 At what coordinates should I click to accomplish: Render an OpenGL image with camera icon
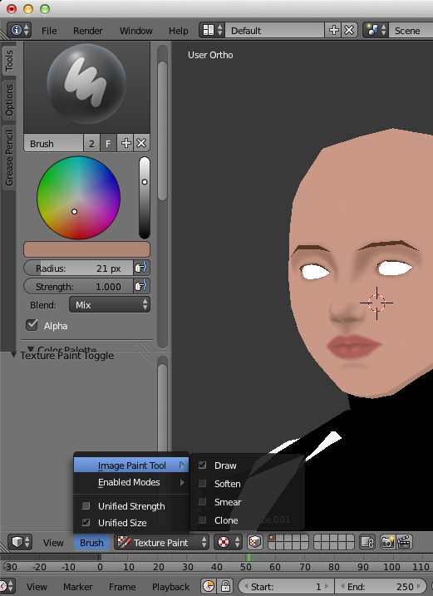(387, 542)
